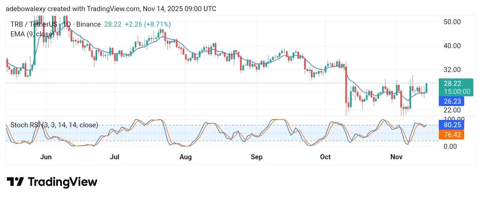The image size is (482, 199).
Task: Click the blue 26.23 EMA value tag
Action: click(451, 101)
